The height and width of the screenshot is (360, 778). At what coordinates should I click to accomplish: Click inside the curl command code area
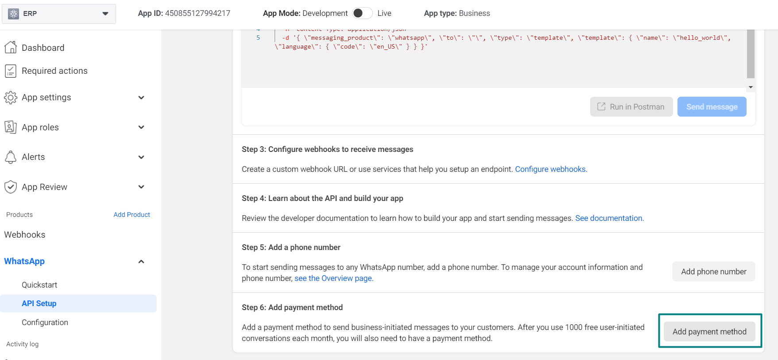(x=494, y=58)
